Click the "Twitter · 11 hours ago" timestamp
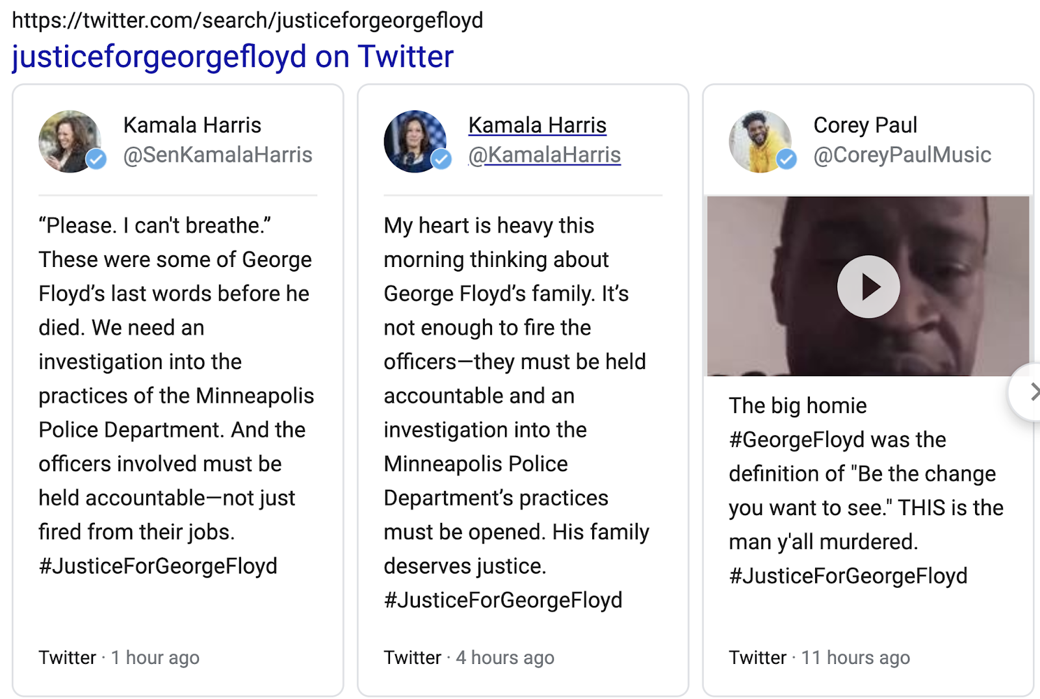 (819, 657)
